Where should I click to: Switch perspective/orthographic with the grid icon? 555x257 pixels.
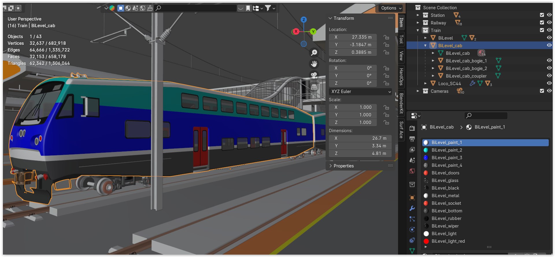coord(314,87)
